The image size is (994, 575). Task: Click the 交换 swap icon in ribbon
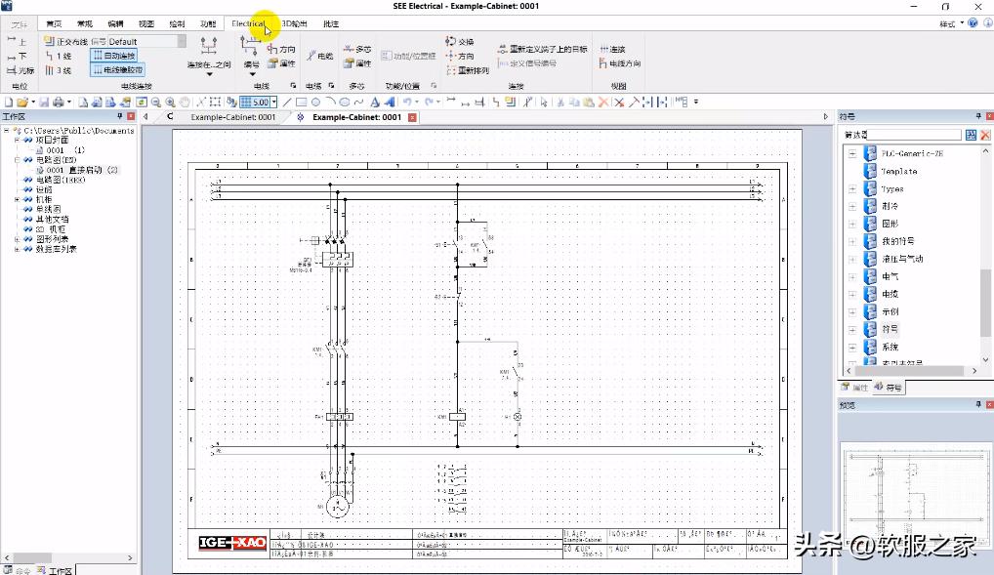point(459,42)
